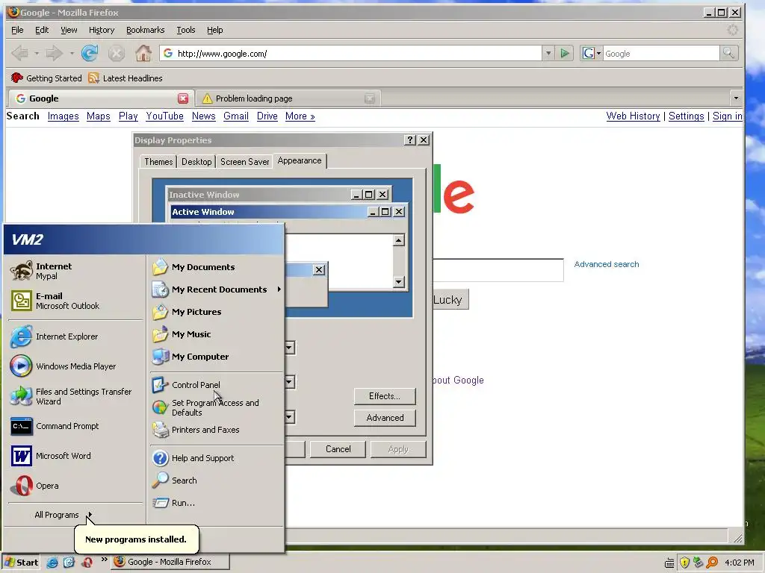Click scroll-down arrow in preview window
Screen dimensions: 765x573
[399, 281]
